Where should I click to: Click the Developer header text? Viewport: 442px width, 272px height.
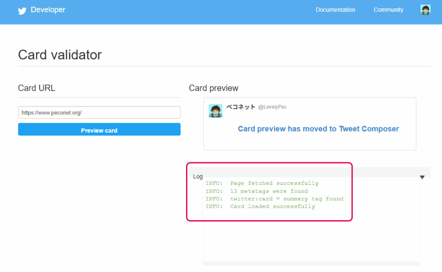[48, 10]
